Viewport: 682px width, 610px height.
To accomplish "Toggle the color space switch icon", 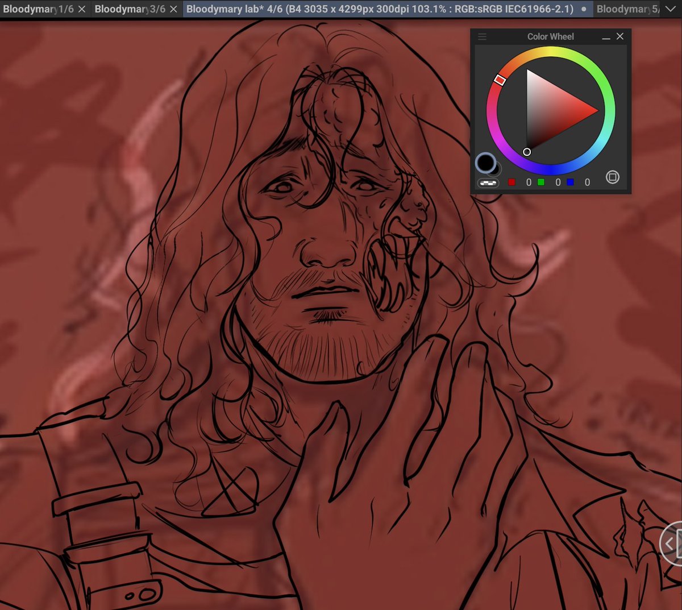I will pyautogui.click(x=612, y=177).
